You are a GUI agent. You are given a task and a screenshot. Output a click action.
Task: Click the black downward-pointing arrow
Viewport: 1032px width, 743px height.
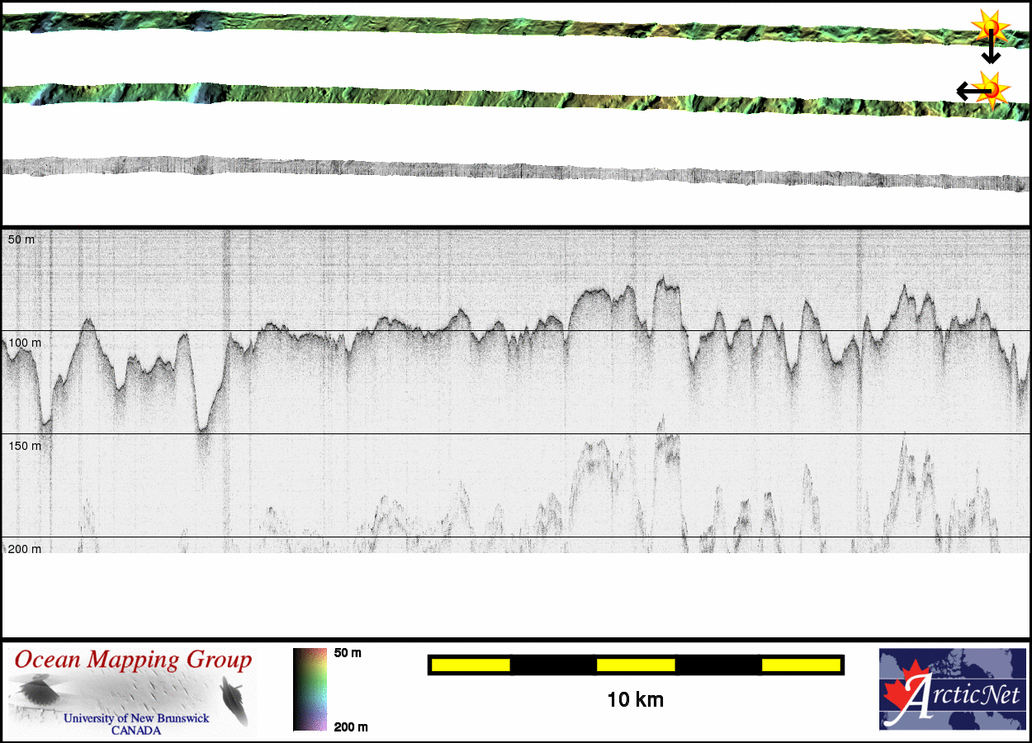click(991, 51)
